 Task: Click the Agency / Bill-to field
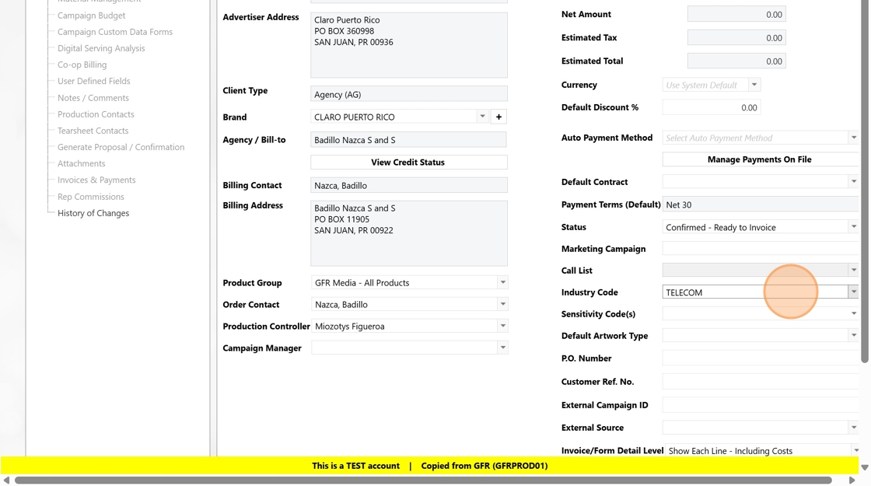pos(409,139)
